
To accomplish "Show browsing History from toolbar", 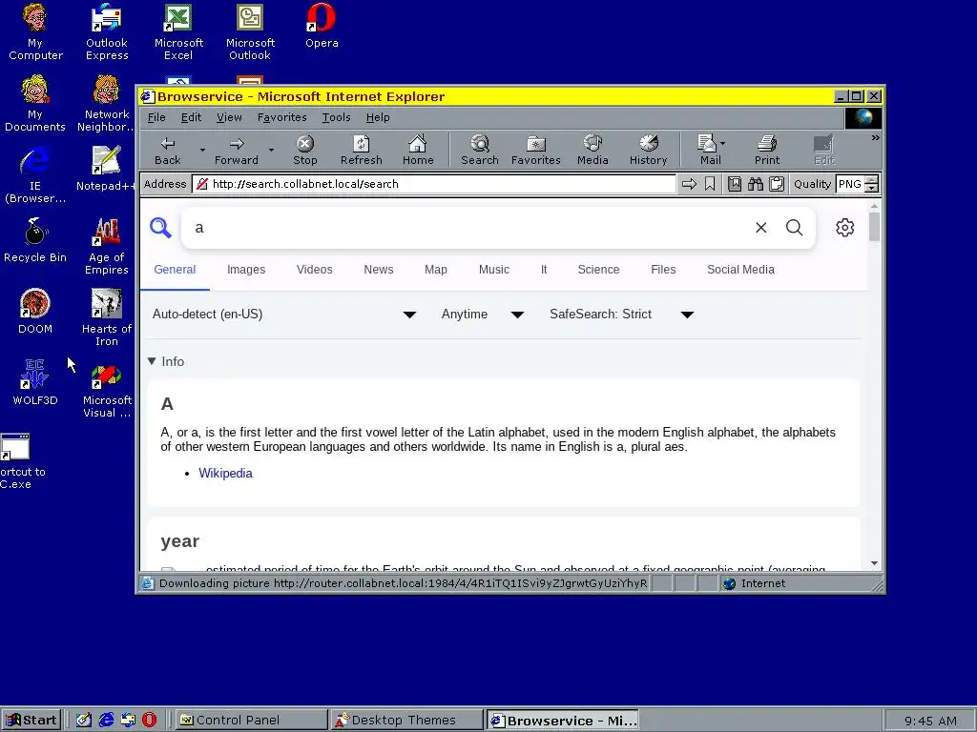I will pos(648,150).
